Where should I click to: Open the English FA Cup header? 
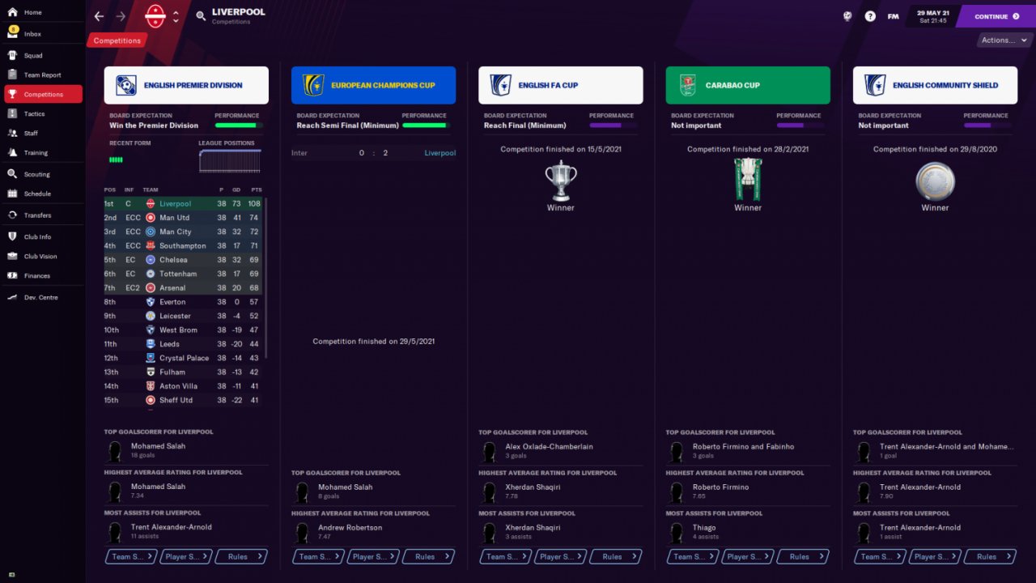pos(561,85)
